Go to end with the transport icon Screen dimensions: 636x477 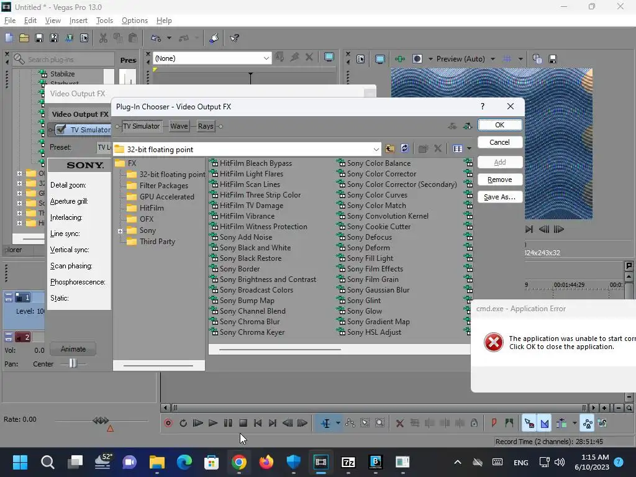pyautogui.click(x=273, y=423)
